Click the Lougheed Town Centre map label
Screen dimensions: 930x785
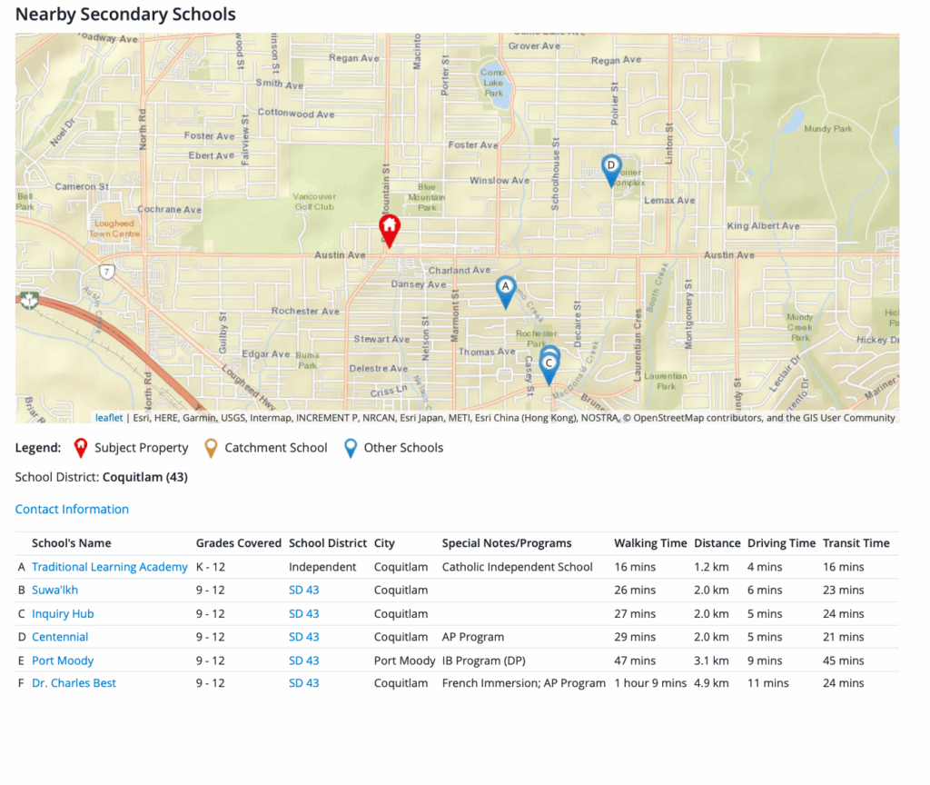114,228
